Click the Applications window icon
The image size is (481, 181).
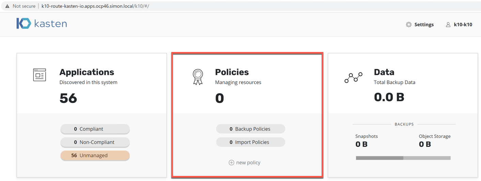[x=39, y=75]
